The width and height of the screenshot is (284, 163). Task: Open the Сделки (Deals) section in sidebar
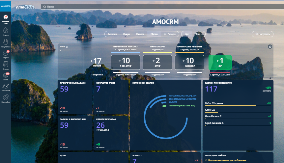pyautogui.click(x=5, y=32)
